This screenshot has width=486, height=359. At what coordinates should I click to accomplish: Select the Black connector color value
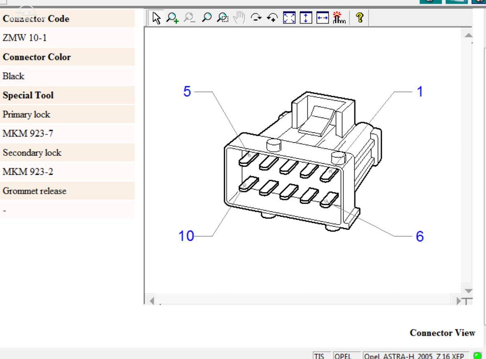[x=13, y=76]
